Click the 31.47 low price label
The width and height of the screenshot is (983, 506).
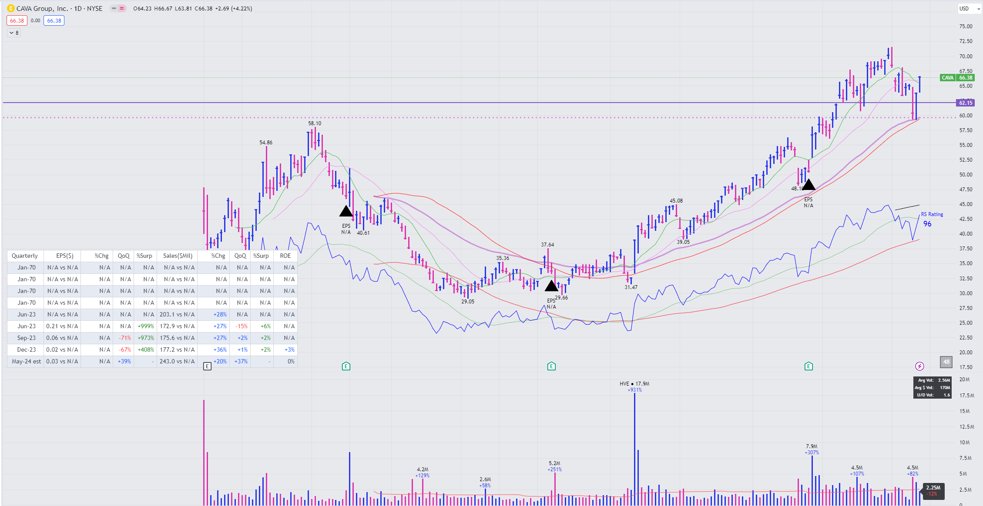point(631,287)
